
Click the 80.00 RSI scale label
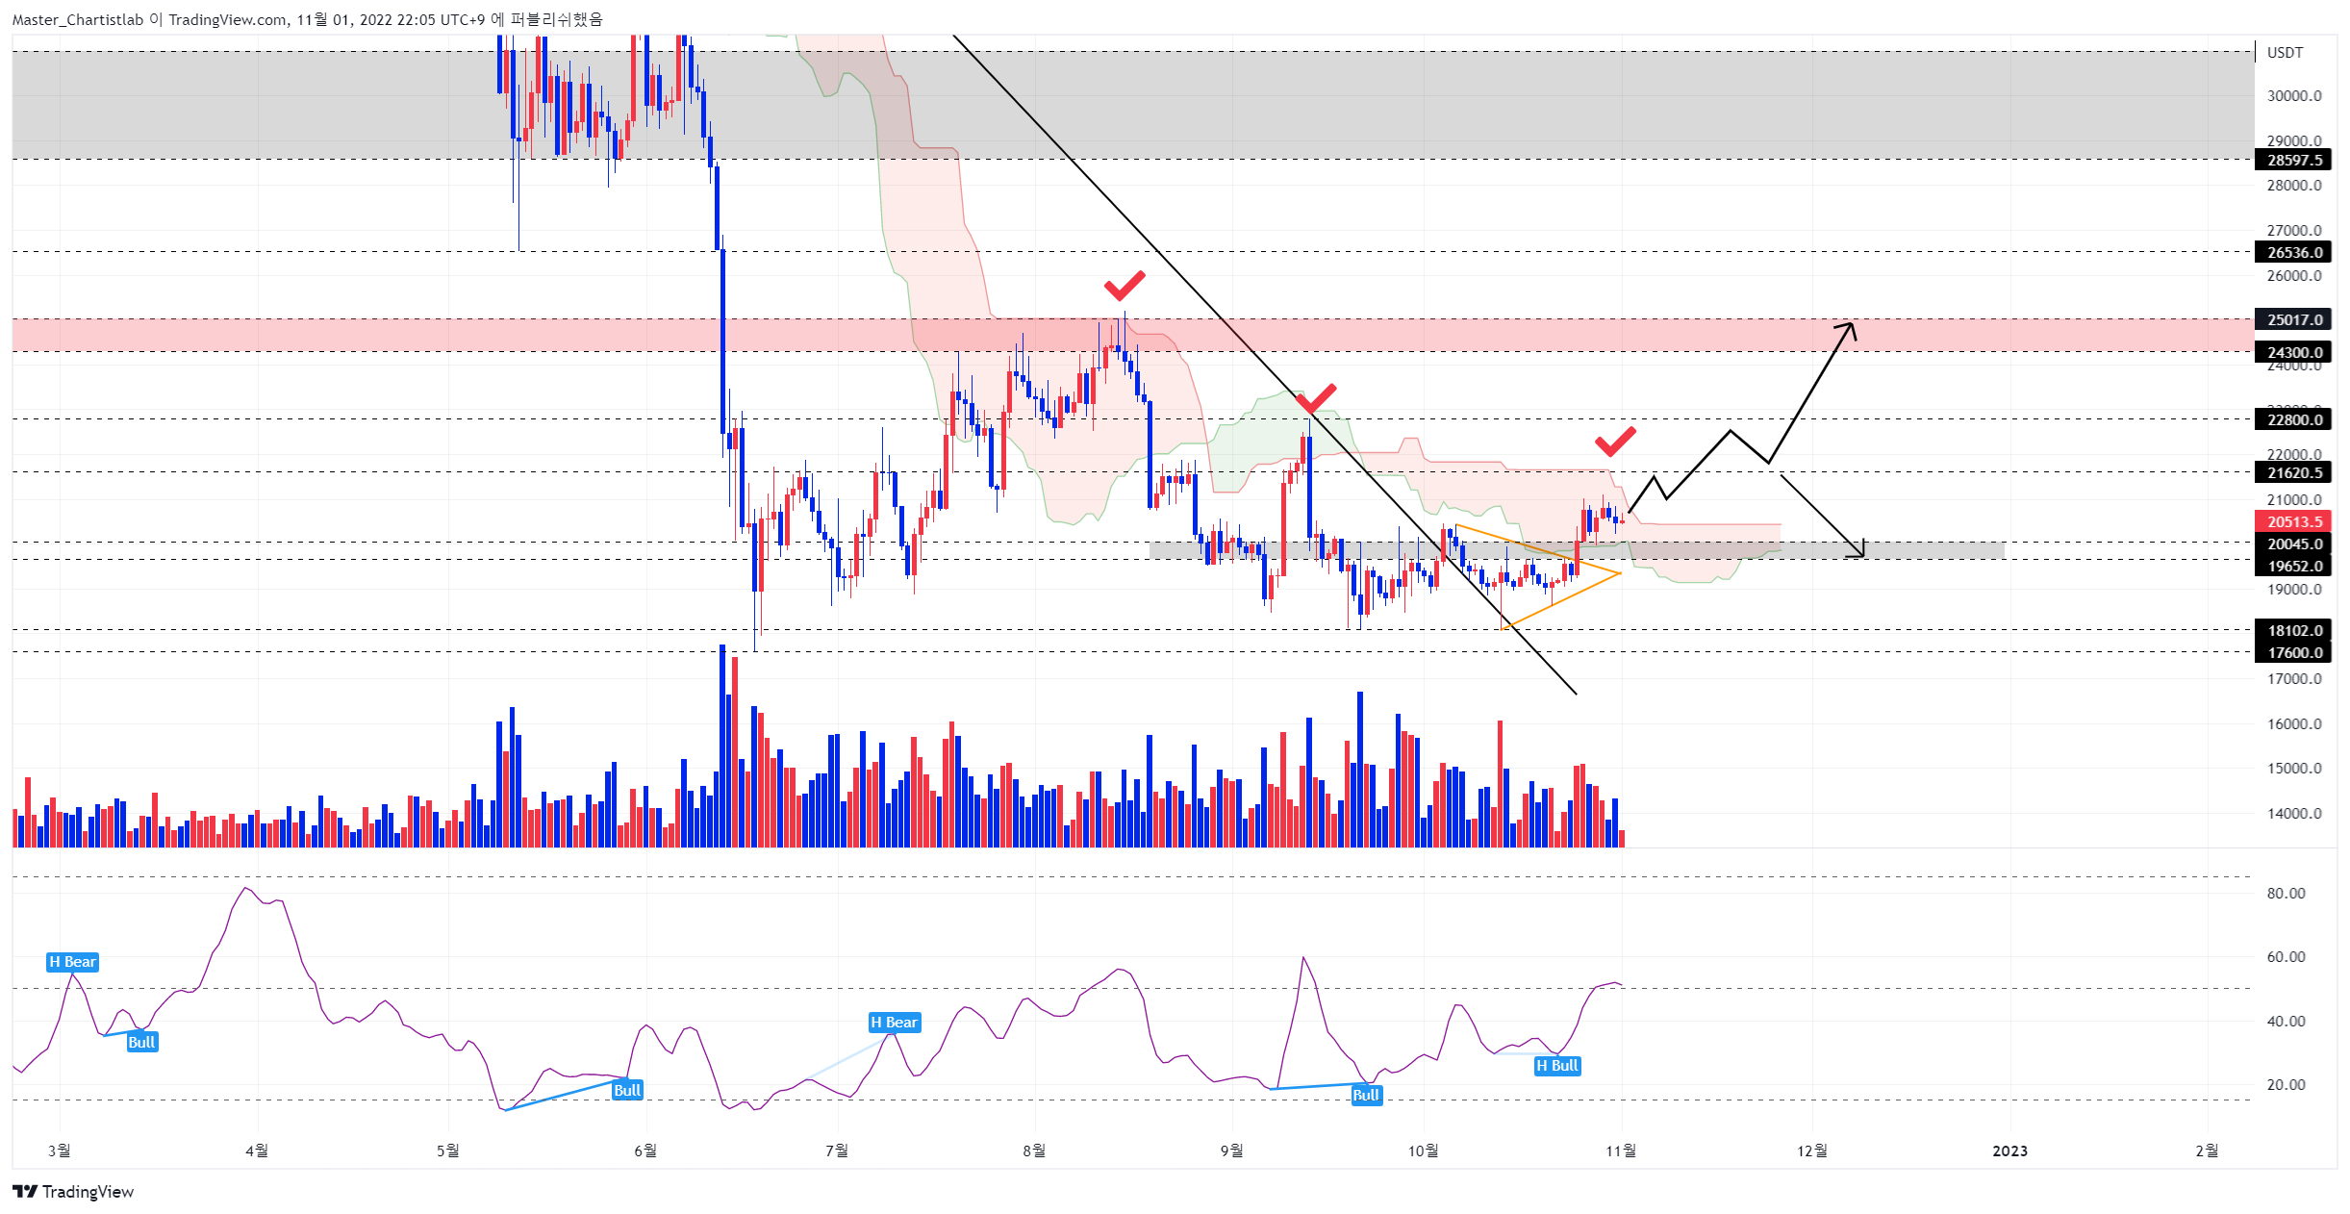[x=2286, y=893]
